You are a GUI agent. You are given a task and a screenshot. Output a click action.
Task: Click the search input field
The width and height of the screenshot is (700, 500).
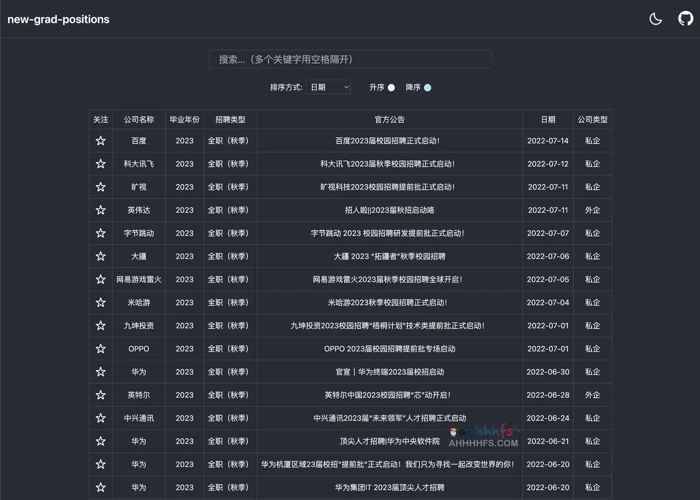[350, 59]
